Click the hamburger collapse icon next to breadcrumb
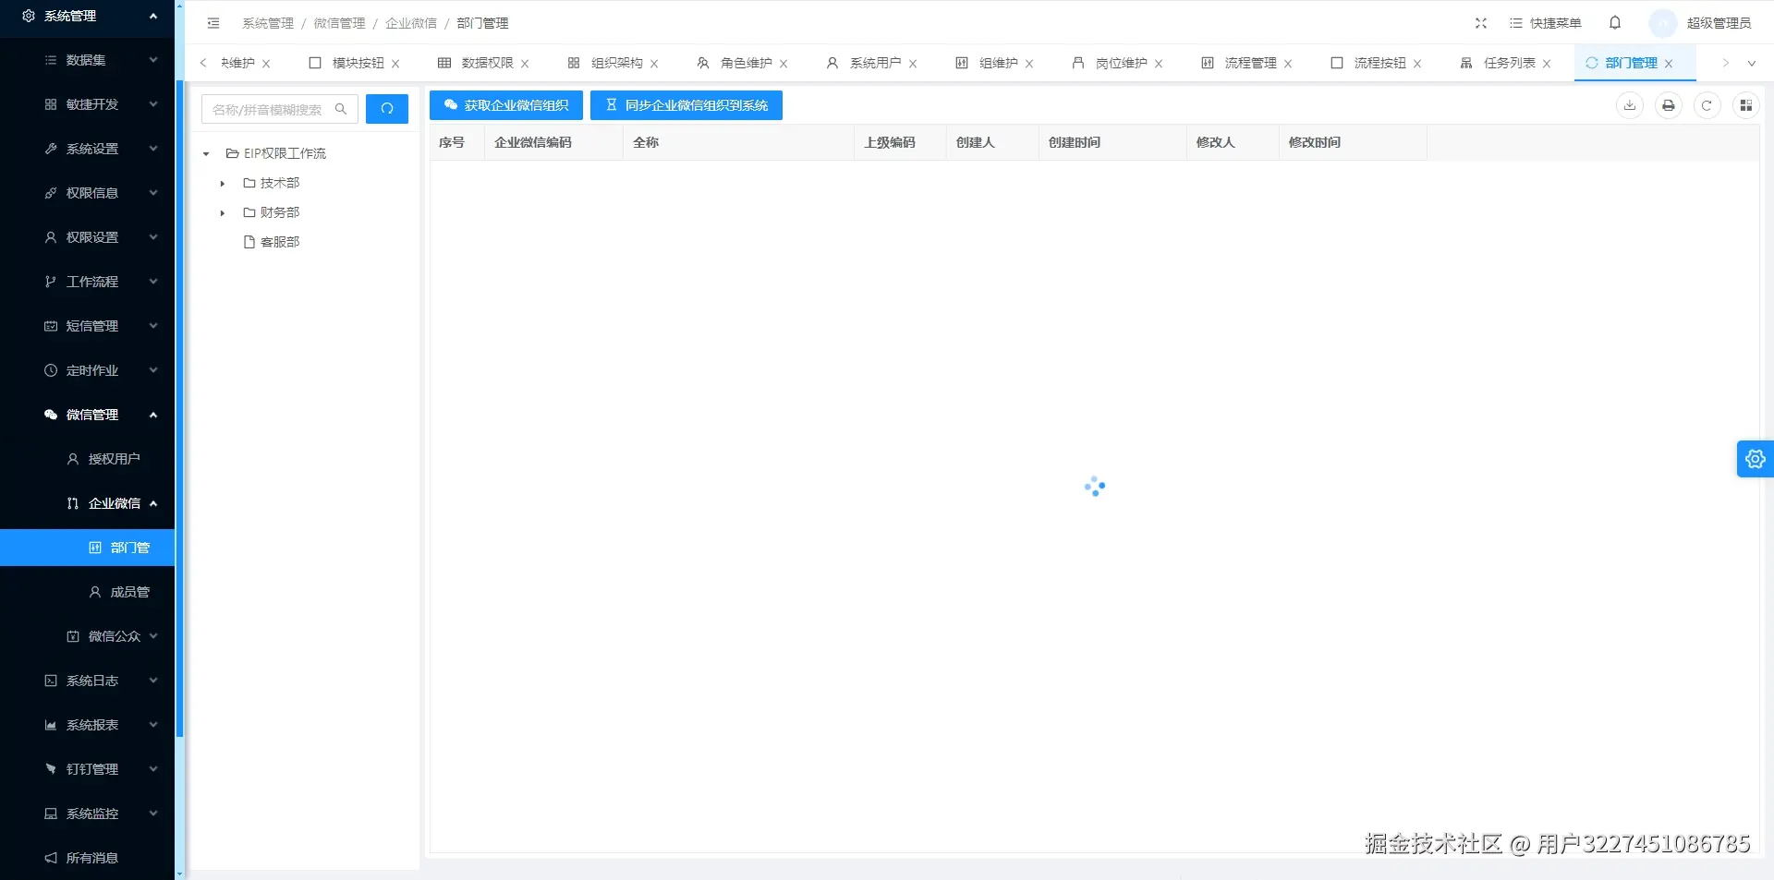 [213, 23]
